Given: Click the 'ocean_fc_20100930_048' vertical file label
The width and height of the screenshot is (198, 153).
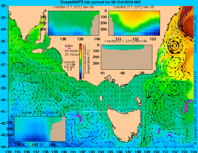Looking at the screenshot, I should [195, 34].
